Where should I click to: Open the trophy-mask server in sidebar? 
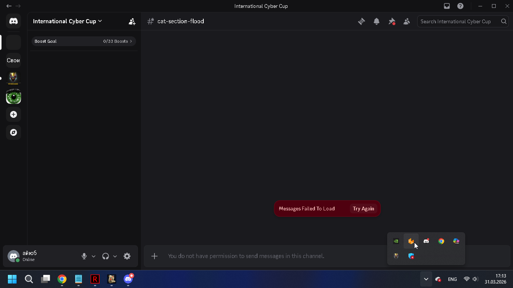14,78
